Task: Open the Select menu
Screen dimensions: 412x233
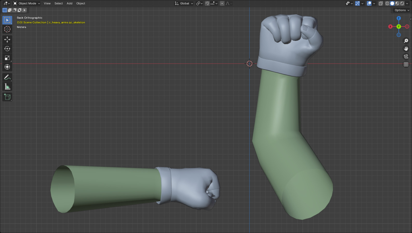Action: [x=59, y=3]
